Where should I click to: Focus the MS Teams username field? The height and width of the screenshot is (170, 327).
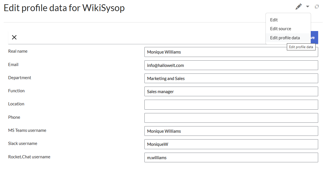(x=231, y=131)
